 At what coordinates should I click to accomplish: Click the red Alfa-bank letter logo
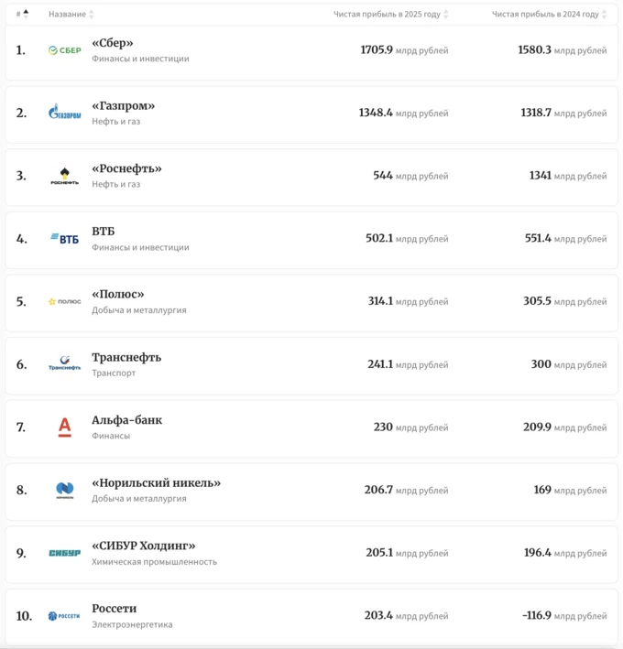point(65,427)
